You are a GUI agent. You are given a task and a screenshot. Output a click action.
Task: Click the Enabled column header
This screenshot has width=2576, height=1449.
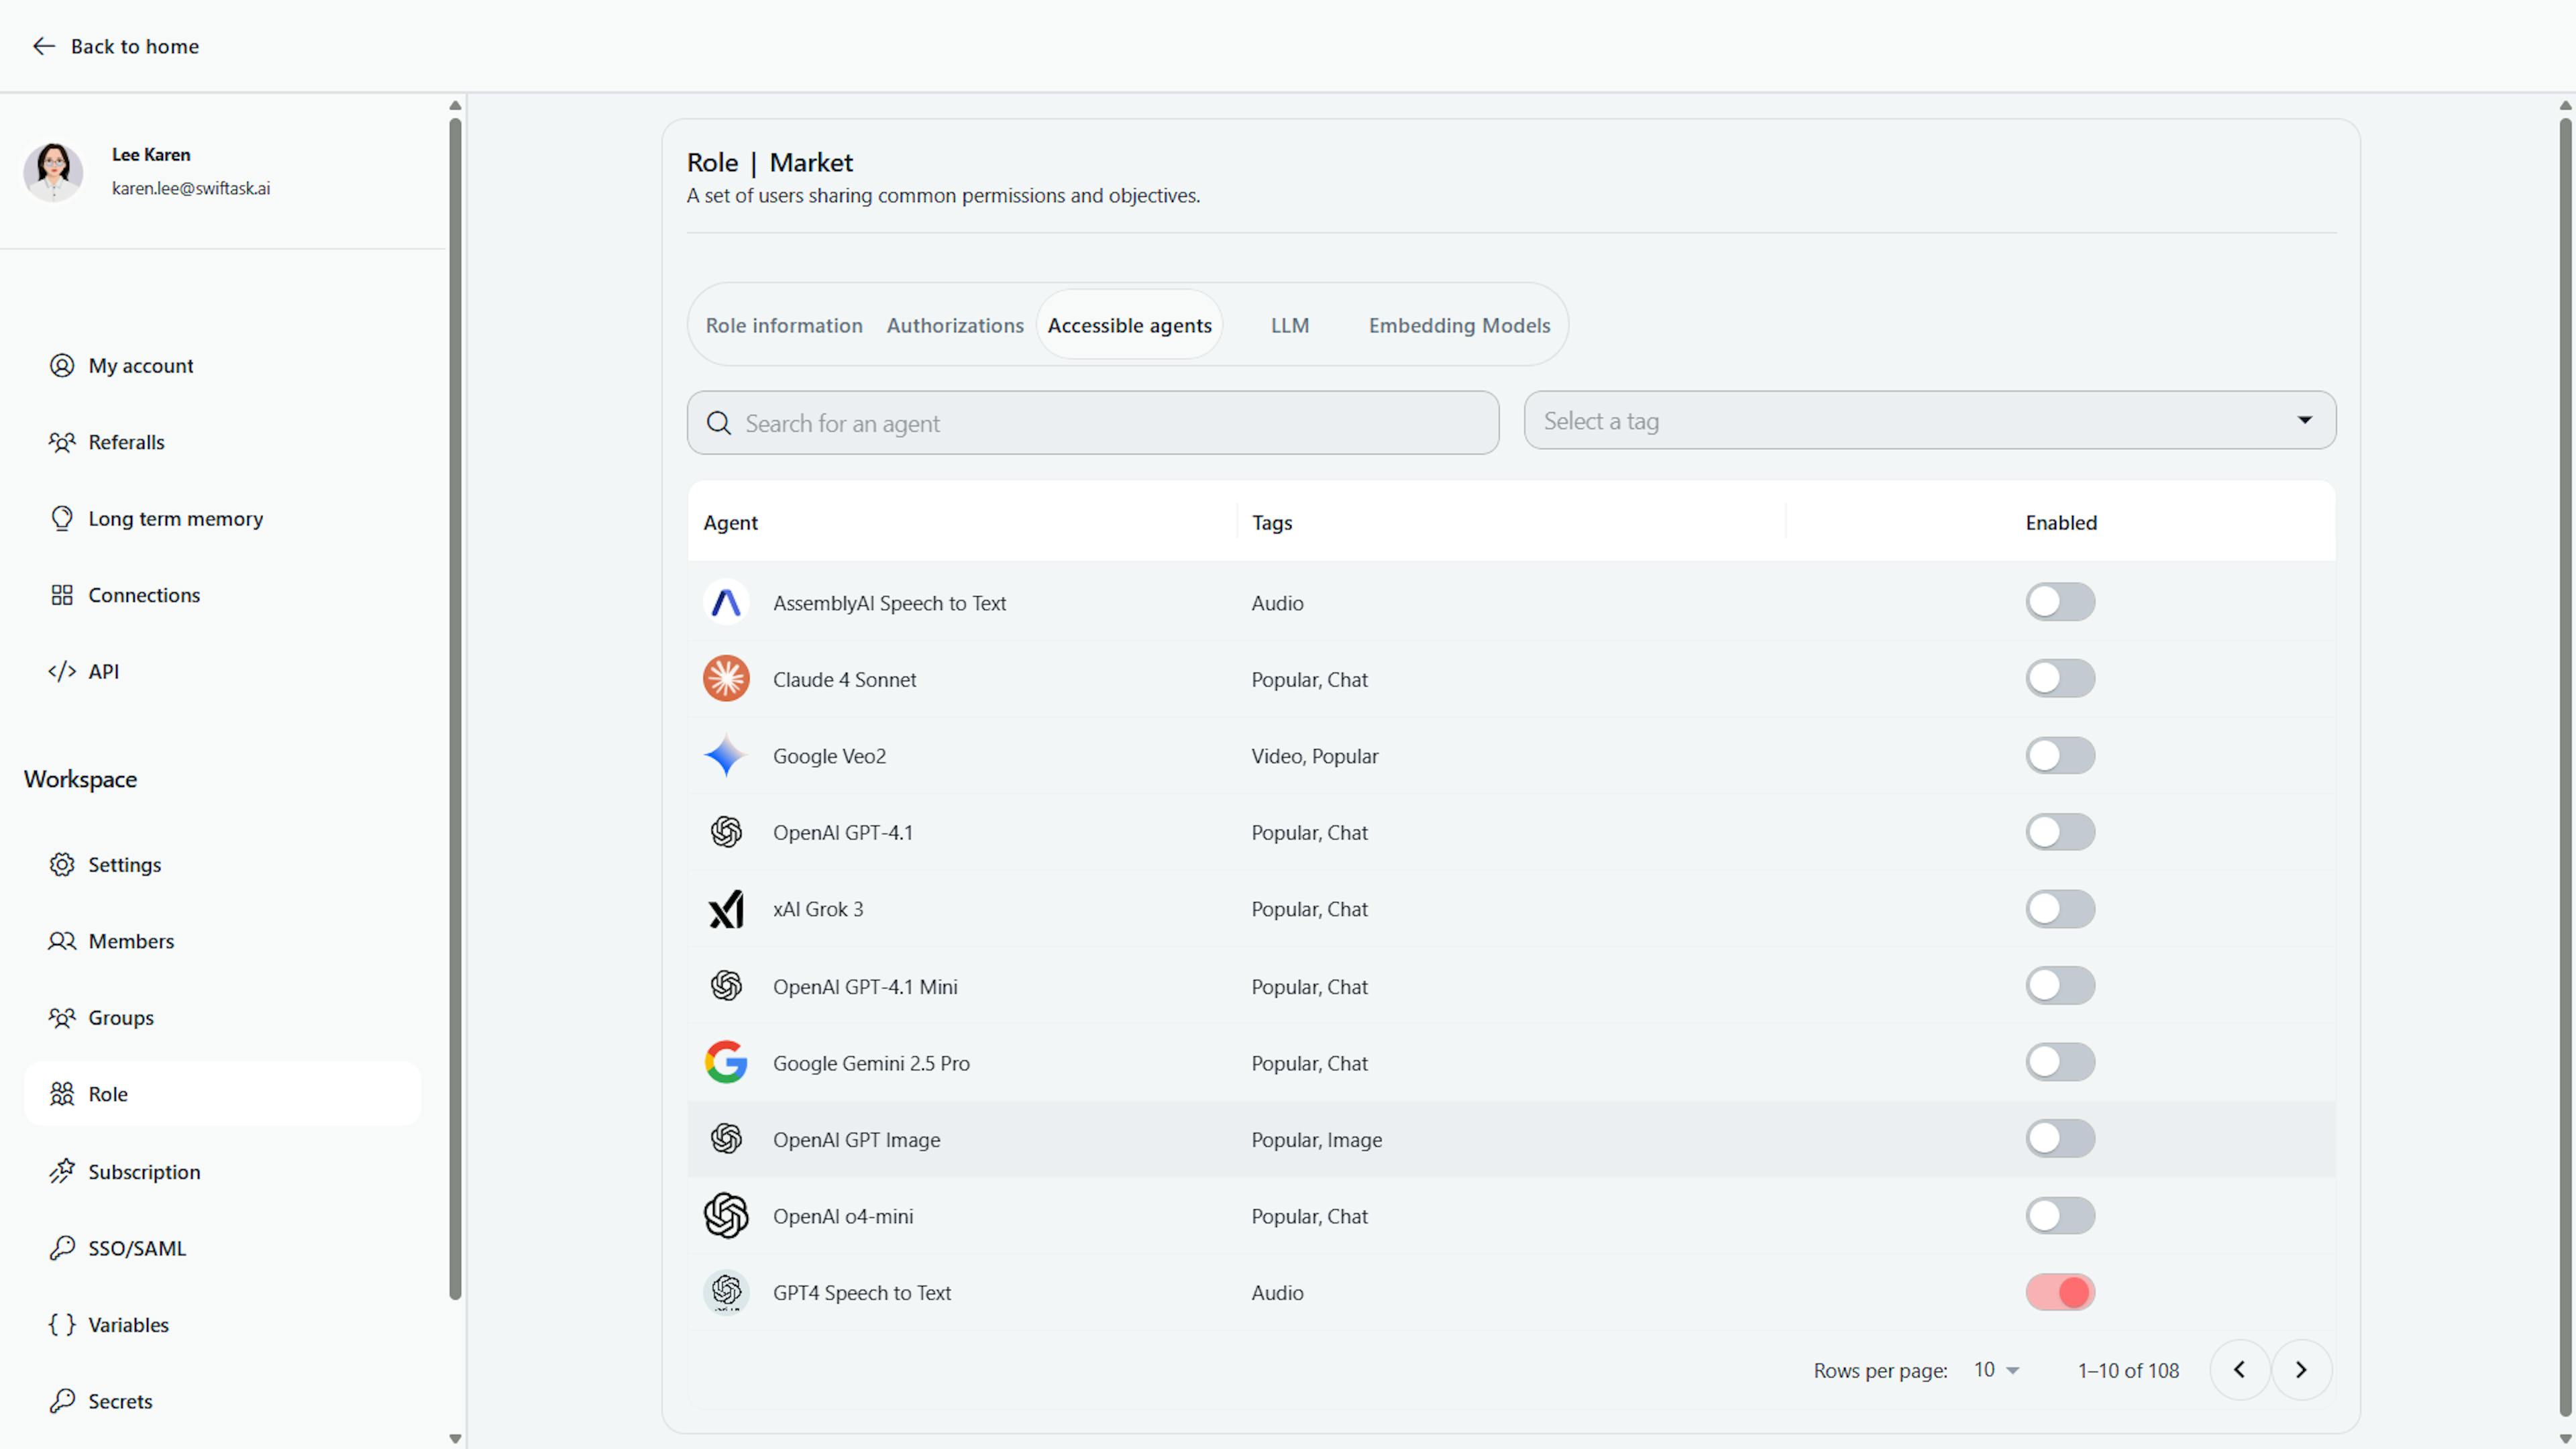coord(2061,522)
